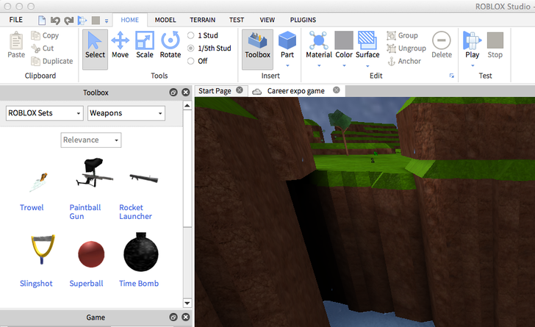Expand the Surface dropdown arrow
Image resolution: width=535 pixels, height=327 pixels.
pos(367,65)
